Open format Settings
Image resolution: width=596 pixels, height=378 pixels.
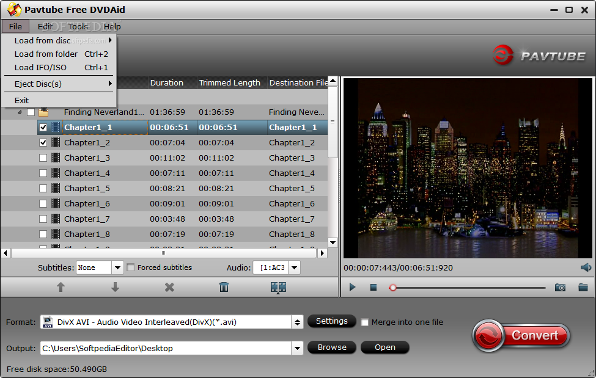331,321
